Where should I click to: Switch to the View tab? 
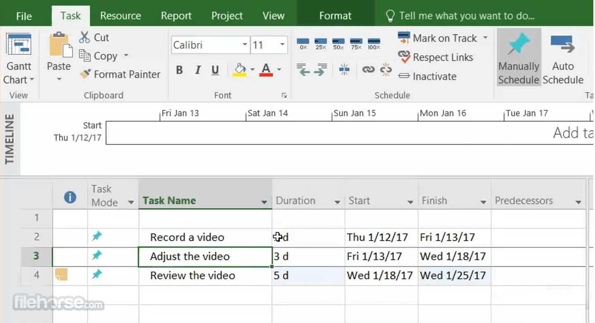click(274, 16)
